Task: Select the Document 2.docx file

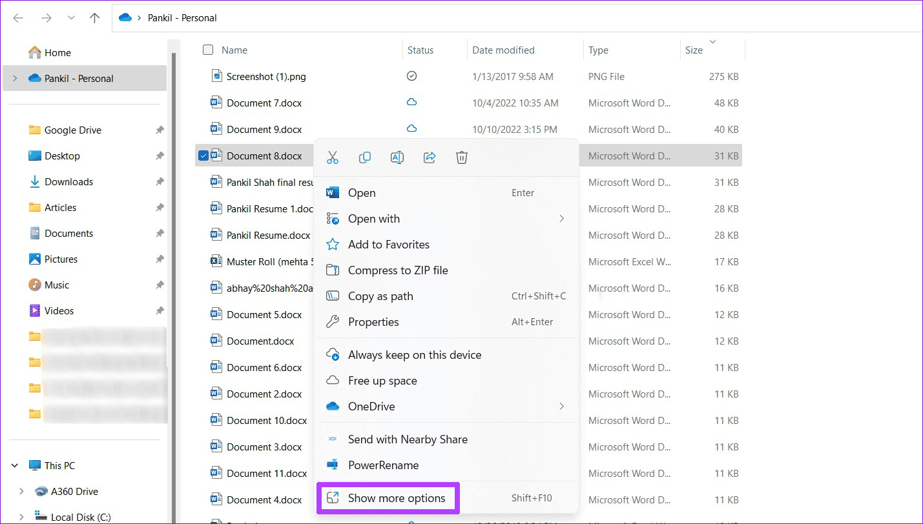Action: coord(264,394)
